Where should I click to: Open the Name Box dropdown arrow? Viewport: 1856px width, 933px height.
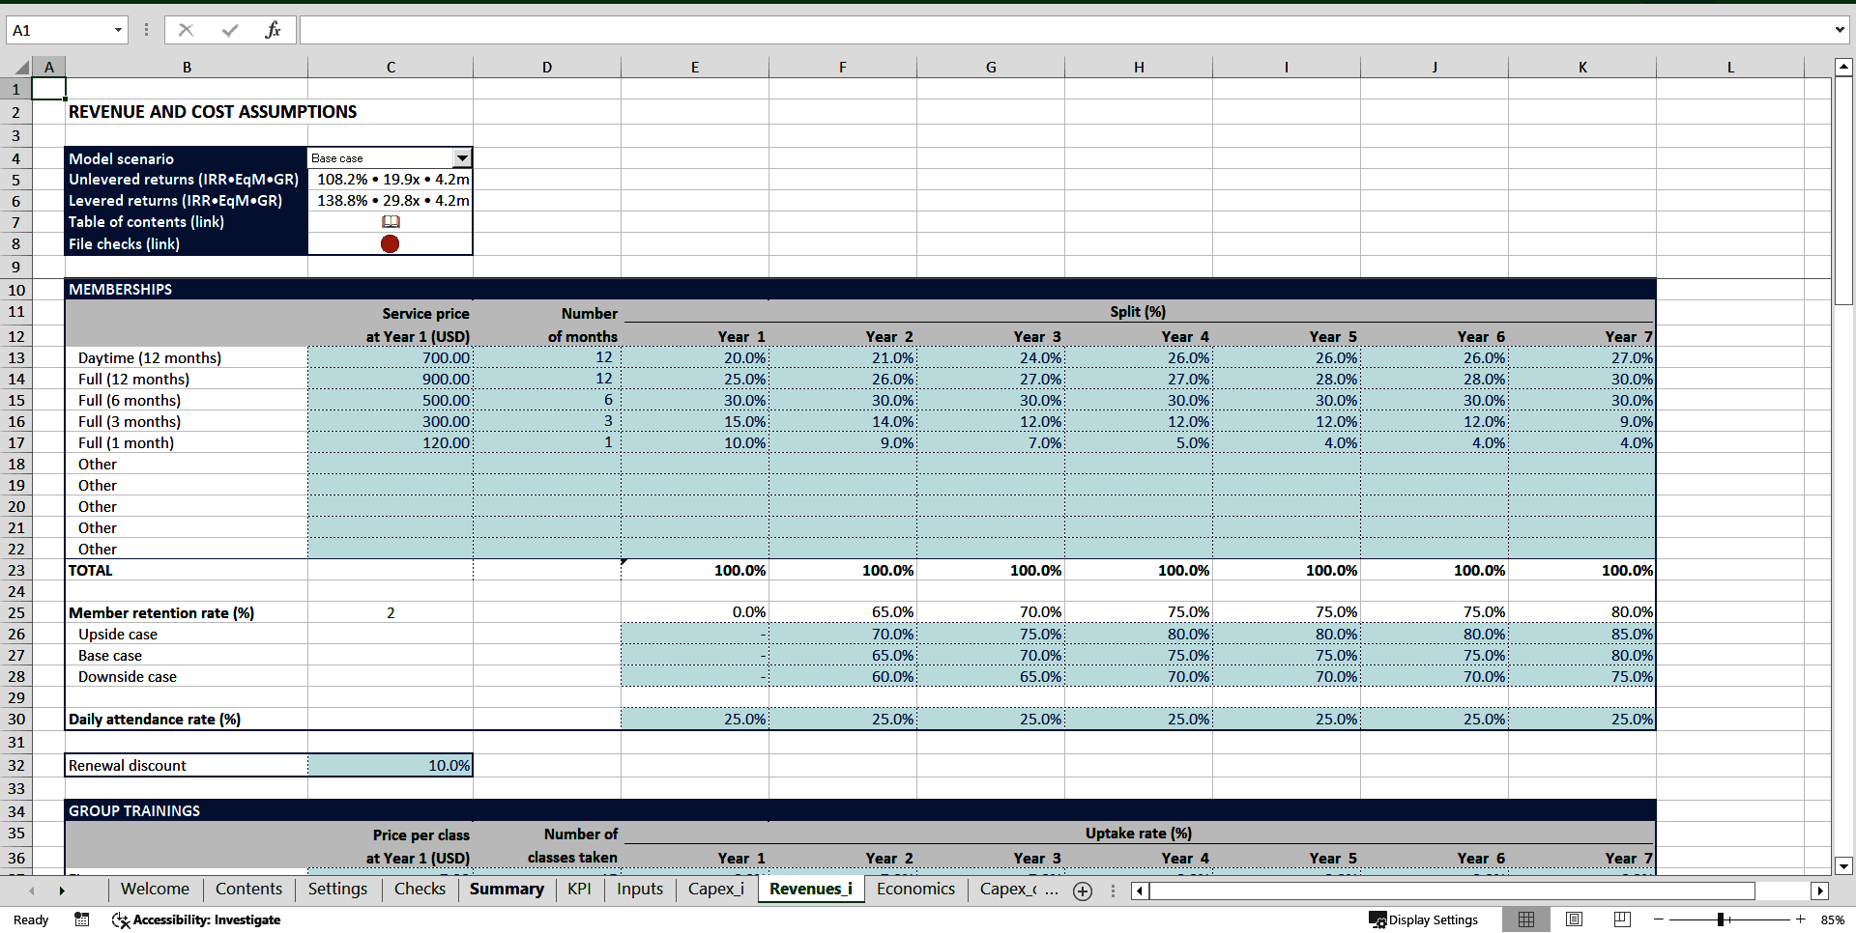click(x=118, y=30)
